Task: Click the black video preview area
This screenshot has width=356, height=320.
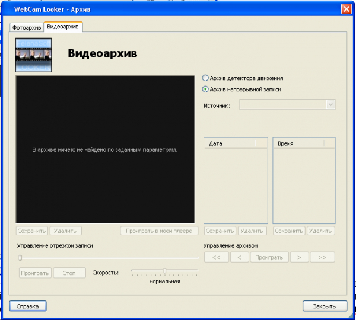Action: coord(105,149)
